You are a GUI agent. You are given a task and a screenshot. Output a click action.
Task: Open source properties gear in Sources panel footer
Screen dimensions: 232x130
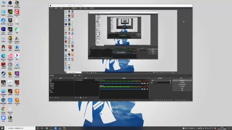81,98
